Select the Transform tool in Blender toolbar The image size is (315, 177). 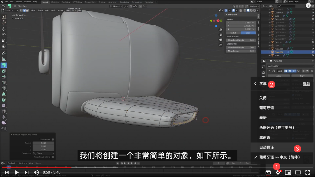[x=3, y=46]
